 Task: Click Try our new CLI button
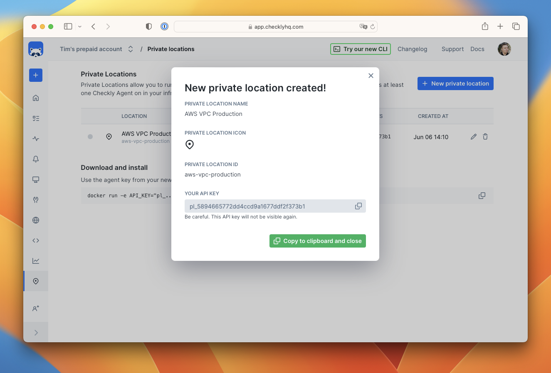(x=360, y=49)
